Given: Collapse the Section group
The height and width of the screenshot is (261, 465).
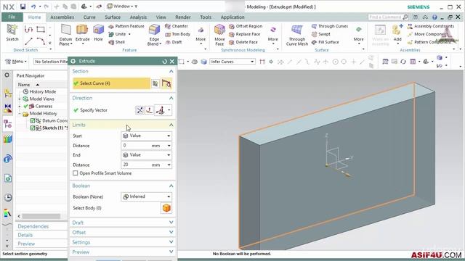Looking at the screenshot, I should [x=171, y=71].
